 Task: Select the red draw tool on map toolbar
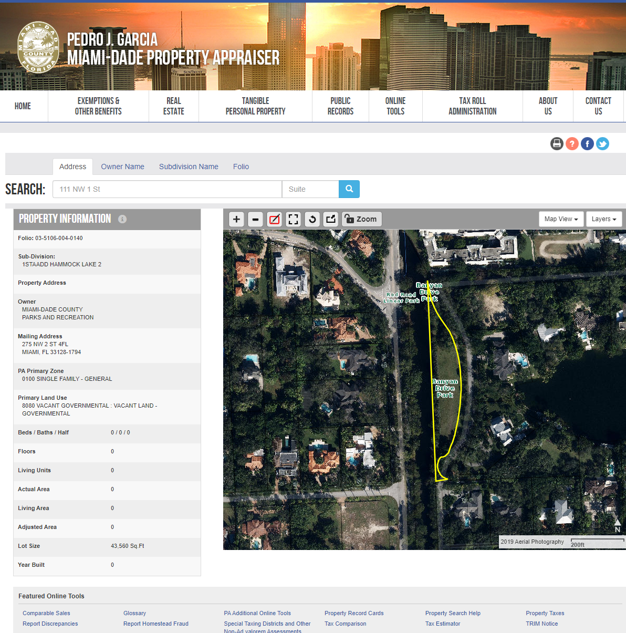tap(274, 219)
